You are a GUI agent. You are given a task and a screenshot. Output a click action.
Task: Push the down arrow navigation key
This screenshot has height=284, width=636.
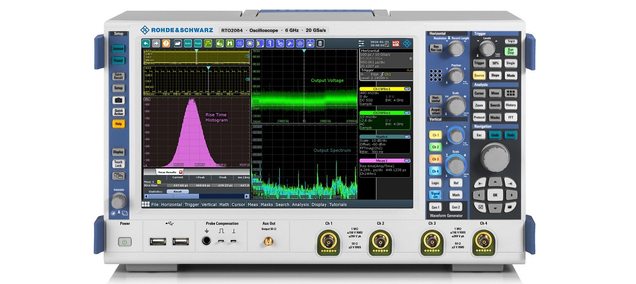[x=495, y=208]
